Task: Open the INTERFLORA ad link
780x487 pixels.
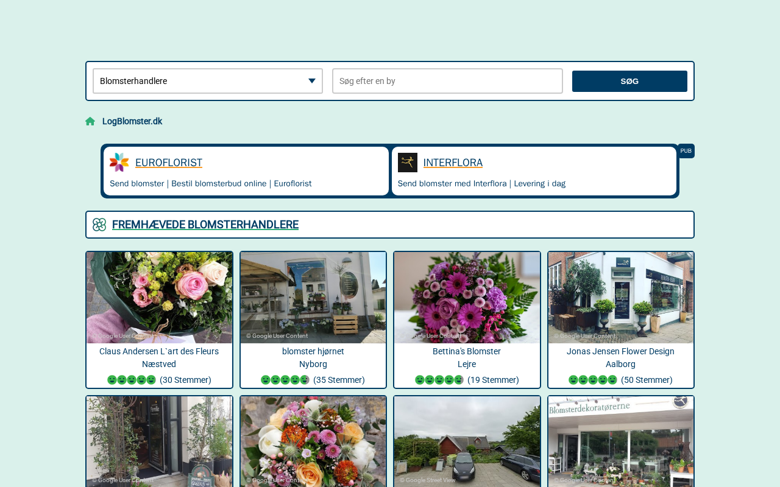Action: (x=453, y=163)
